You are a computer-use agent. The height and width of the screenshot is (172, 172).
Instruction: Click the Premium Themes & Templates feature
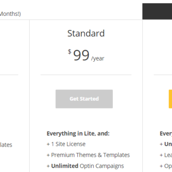88,155
